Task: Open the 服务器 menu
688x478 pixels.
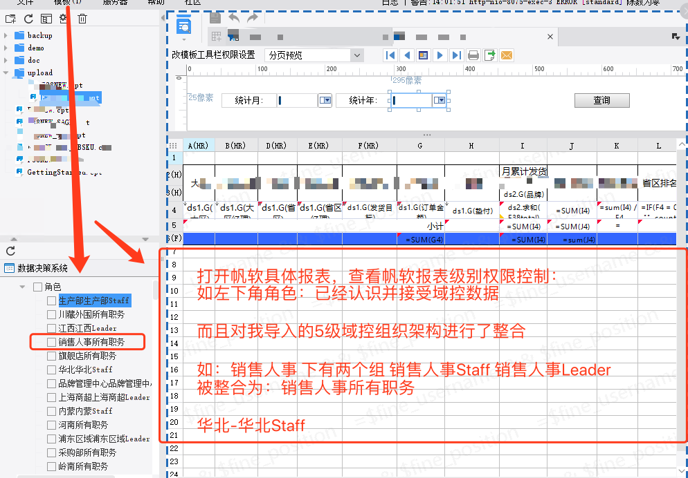Action: pos(115,2)
